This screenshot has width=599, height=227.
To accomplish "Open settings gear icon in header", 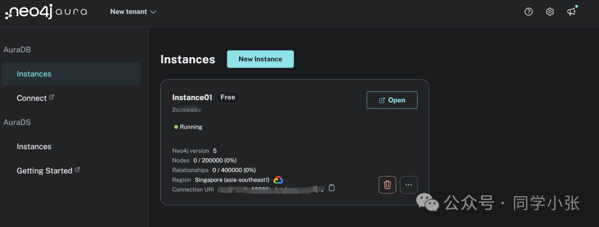I will [550, 12].
